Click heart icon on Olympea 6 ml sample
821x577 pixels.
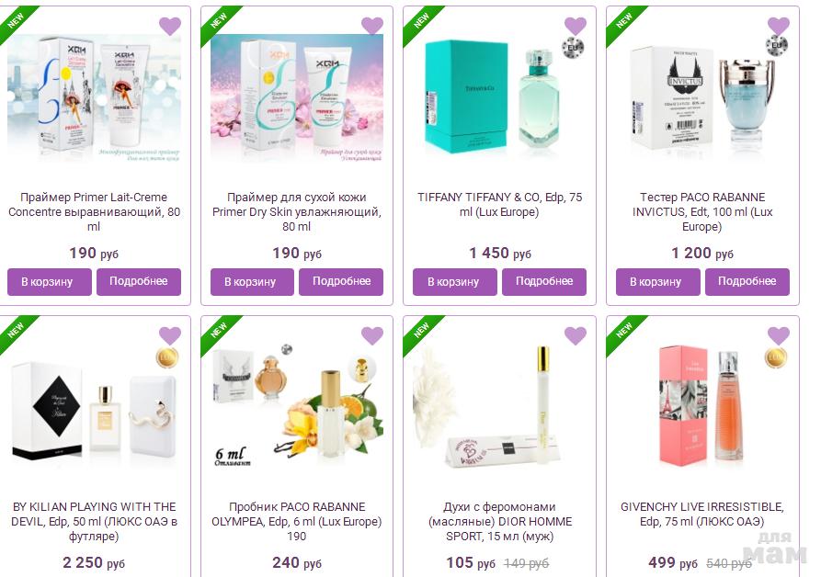[372, 336]
